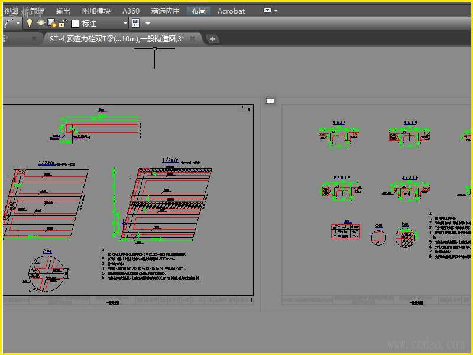Open the Acrobat ribbon tab
The image size is (473, 355).
(x=231, y=11)
